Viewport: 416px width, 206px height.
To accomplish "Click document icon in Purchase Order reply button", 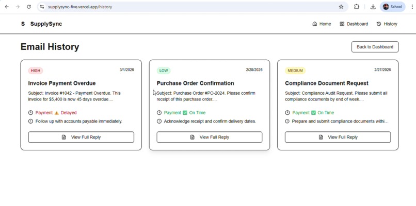I will click(193, 137).
